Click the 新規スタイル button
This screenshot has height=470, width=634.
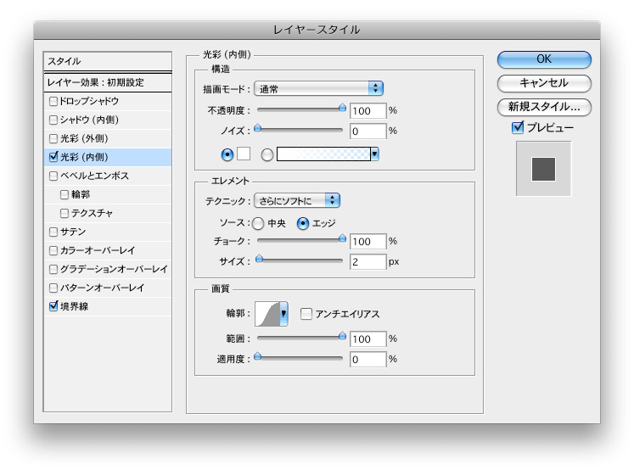(544, 107)
